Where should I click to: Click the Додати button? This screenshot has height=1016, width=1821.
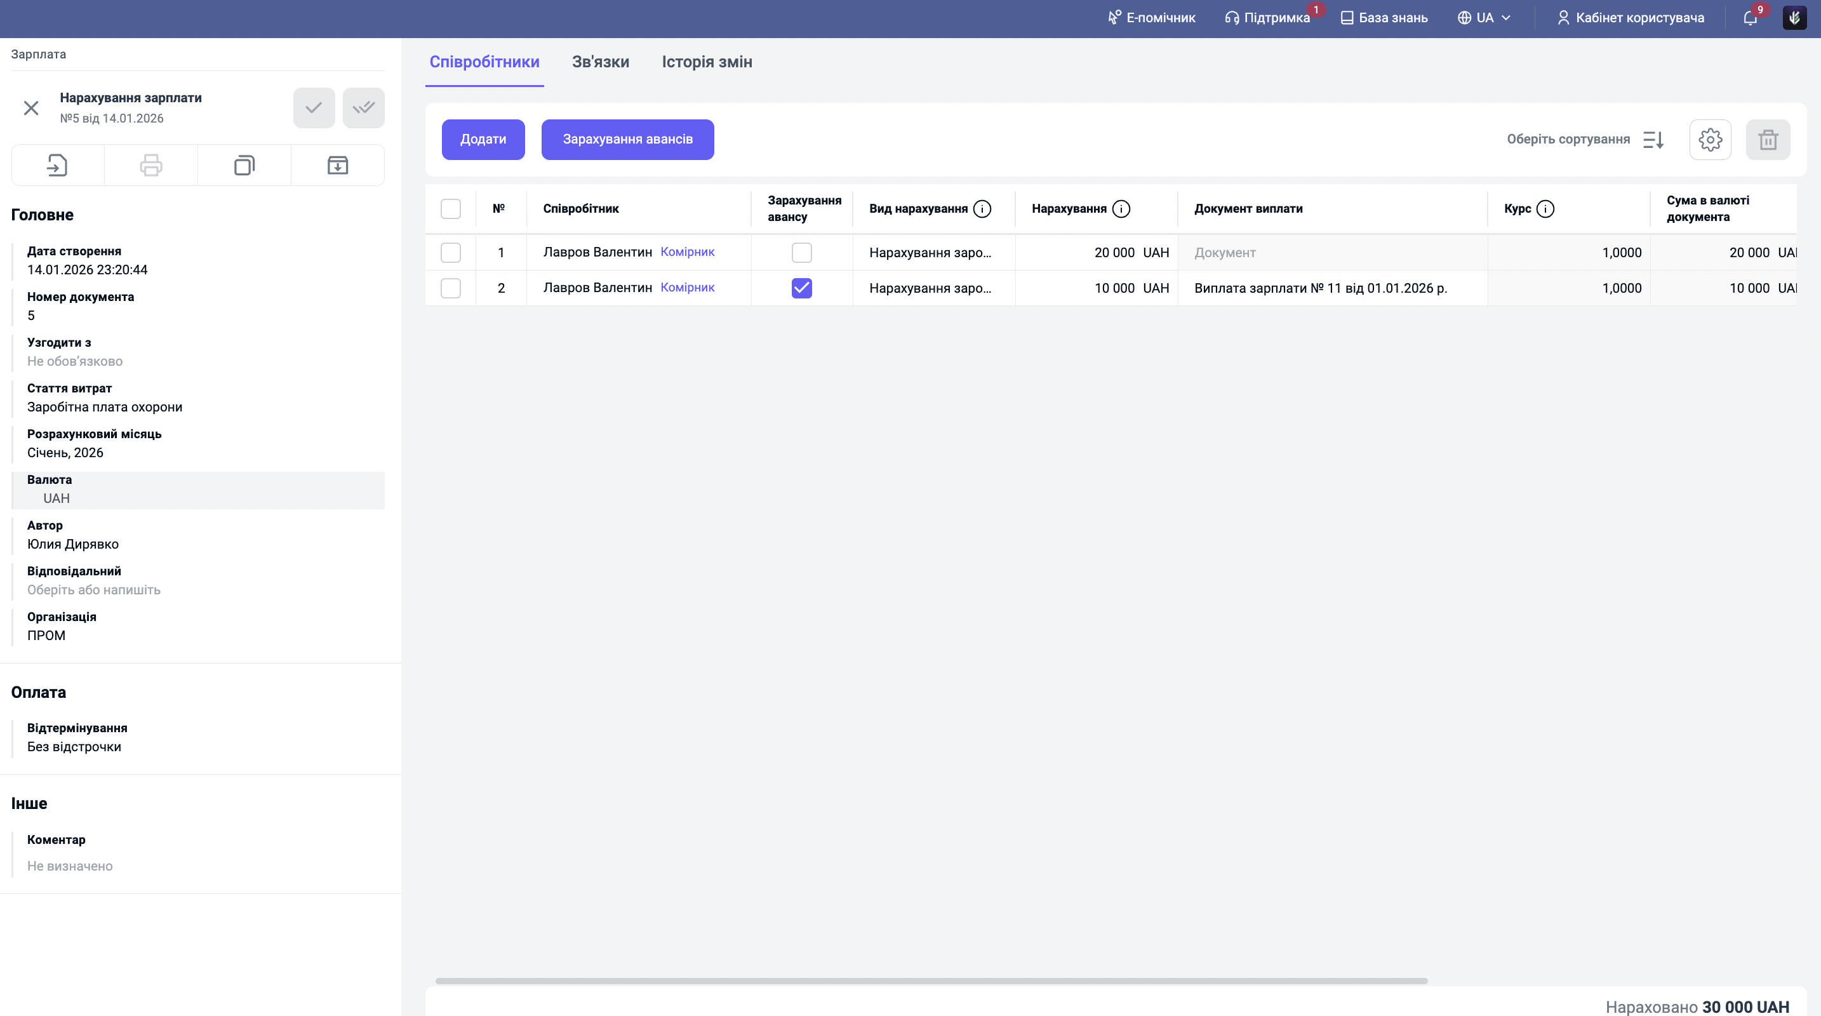[x=483, y=139]
